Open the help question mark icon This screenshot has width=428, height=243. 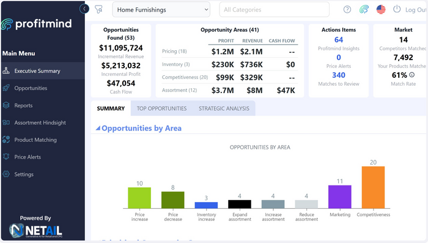pyautogui.click(x=347, y=10)
